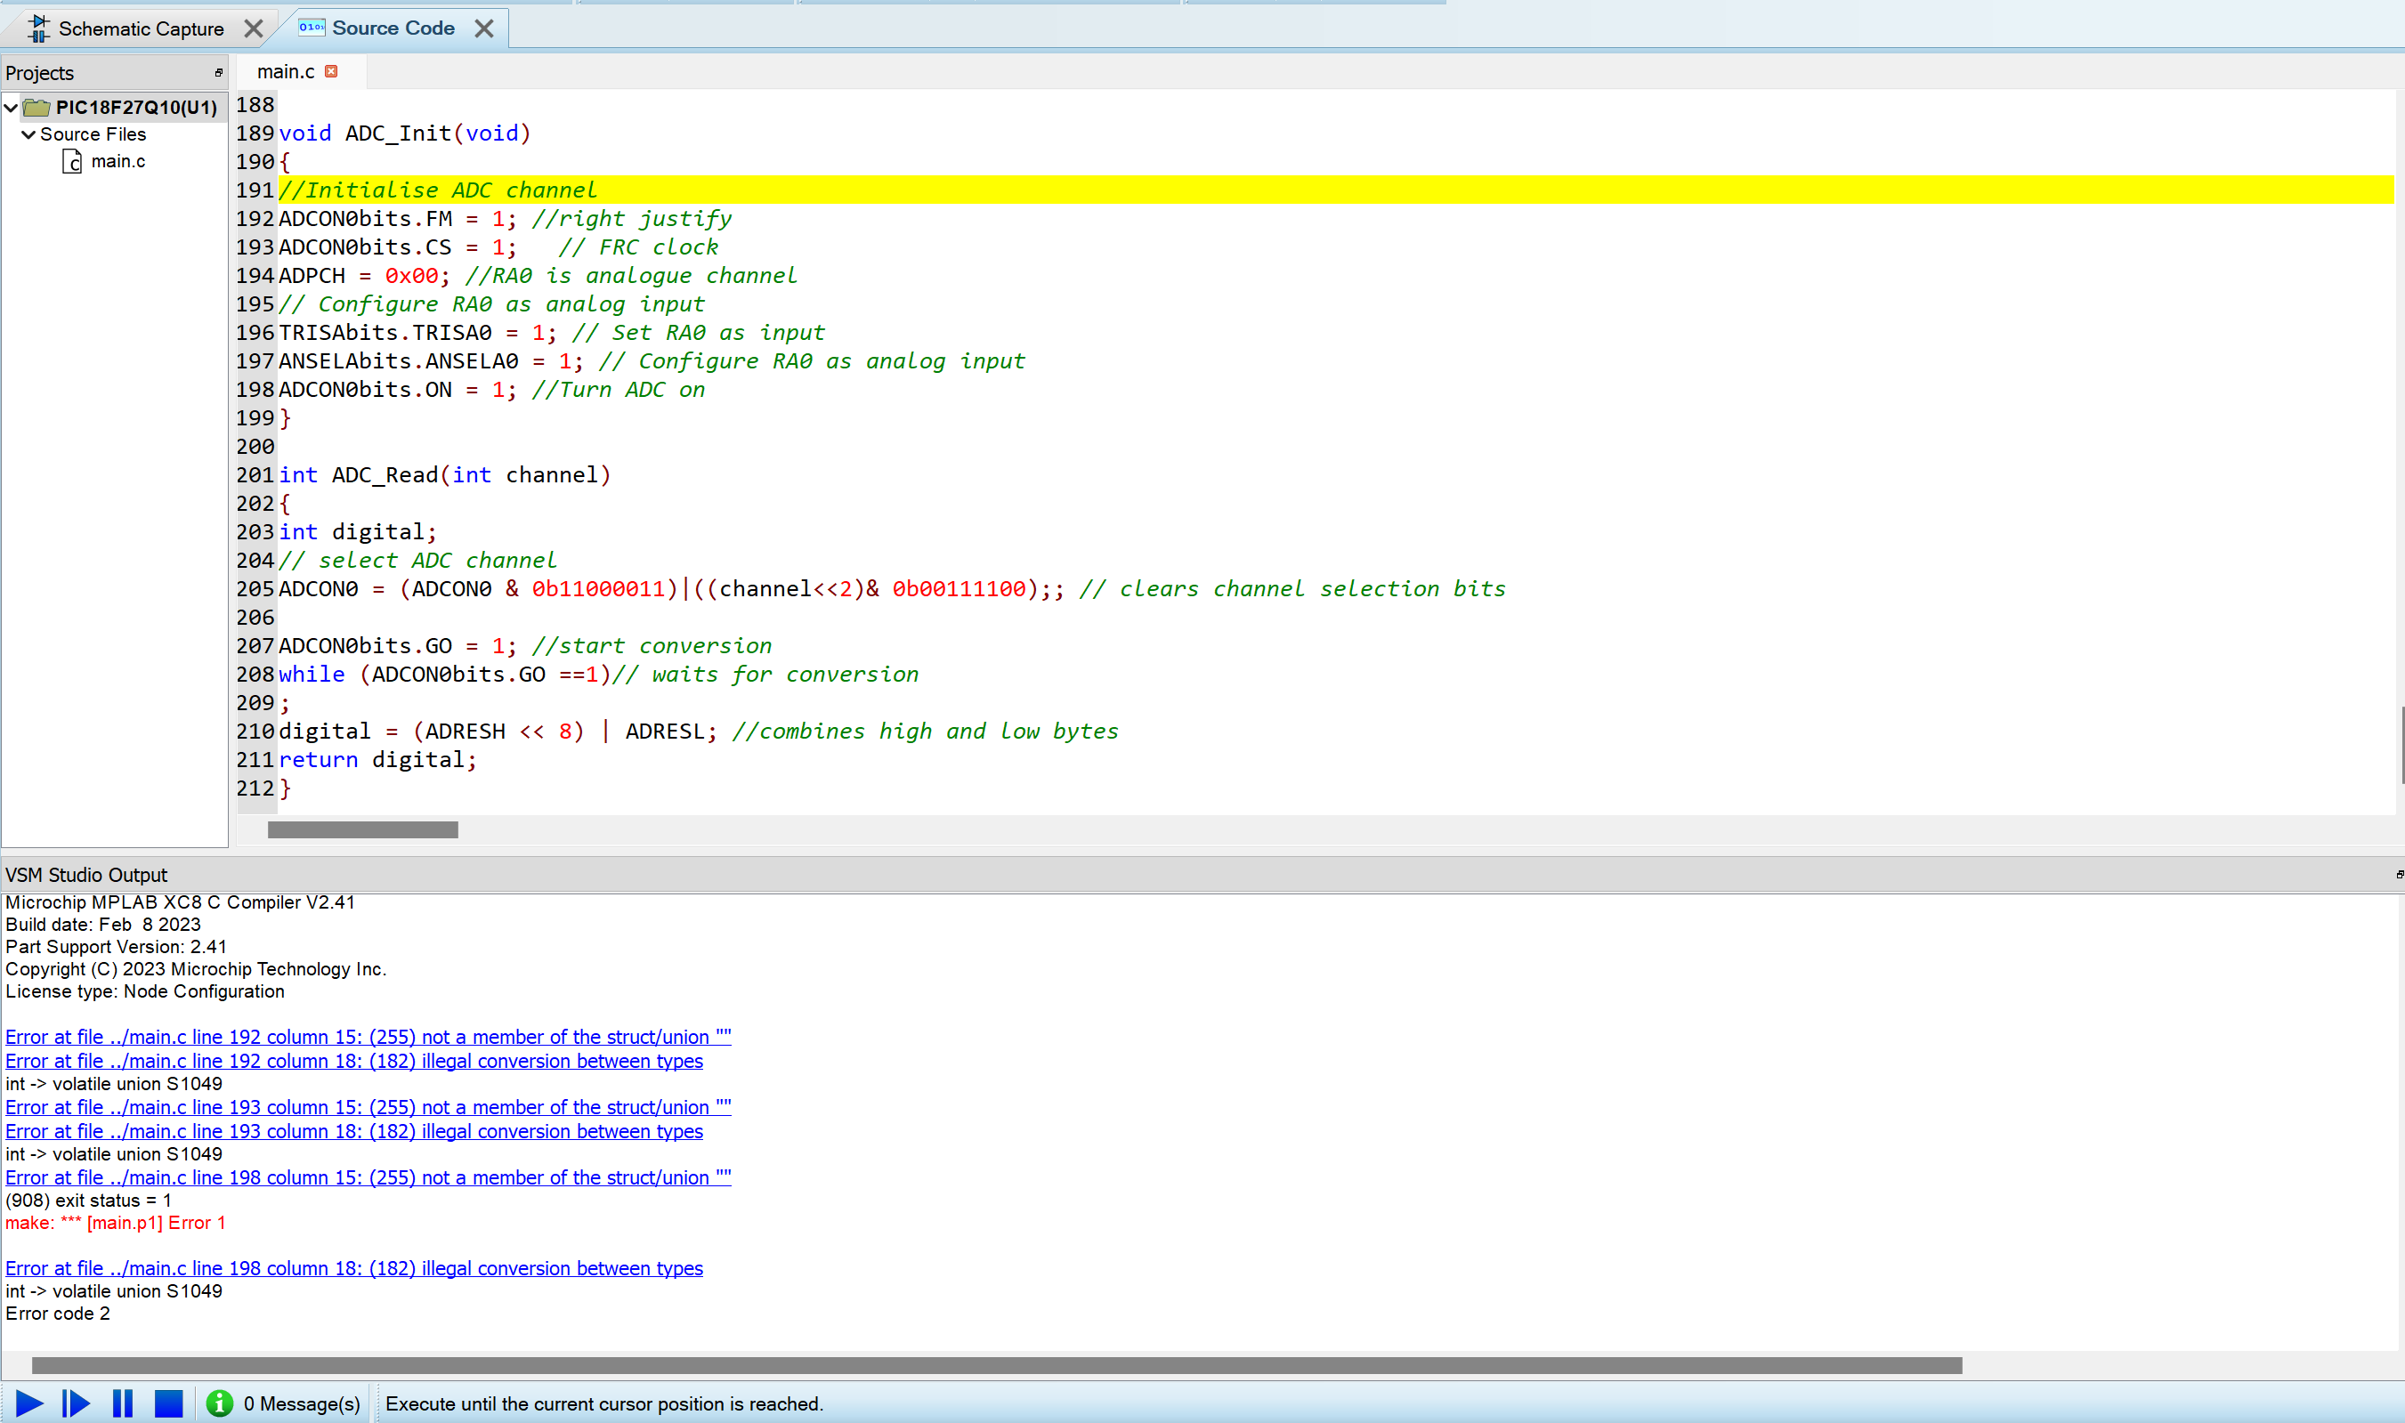Select main.c in the project tree
This screenshot has height=1423, width=2405.
pyautogui.click(x=117, y=161)
